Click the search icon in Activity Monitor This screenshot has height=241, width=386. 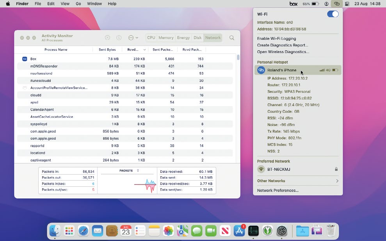[x=232, y=37]
